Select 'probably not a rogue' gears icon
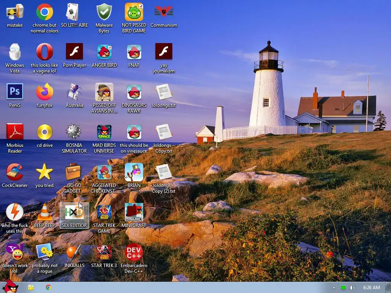This screenshot has height=293, width=391. (x=45, y=252)
